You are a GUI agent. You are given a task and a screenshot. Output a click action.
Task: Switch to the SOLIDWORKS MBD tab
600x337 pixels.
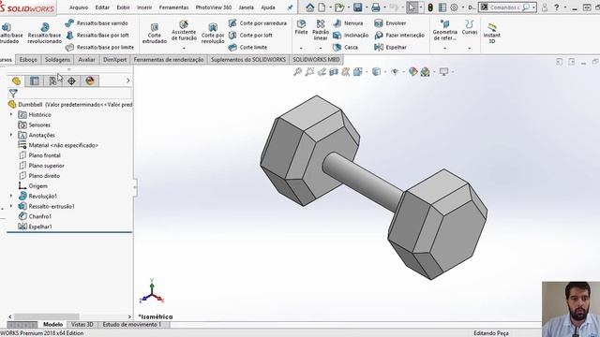click(316, 60)
